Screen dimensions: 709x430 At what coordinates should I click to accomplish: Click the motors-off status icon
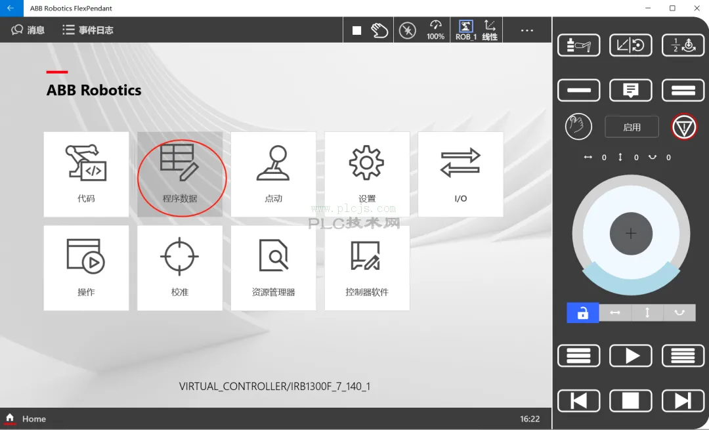click(x=408, y=30)
